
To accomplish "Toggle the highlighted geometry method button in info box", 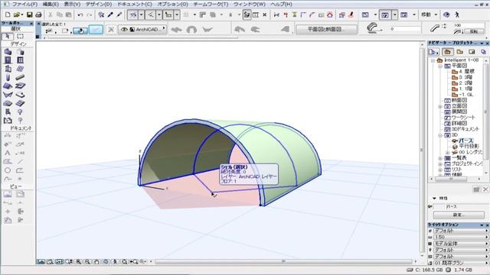I will (x=80, y=31).
